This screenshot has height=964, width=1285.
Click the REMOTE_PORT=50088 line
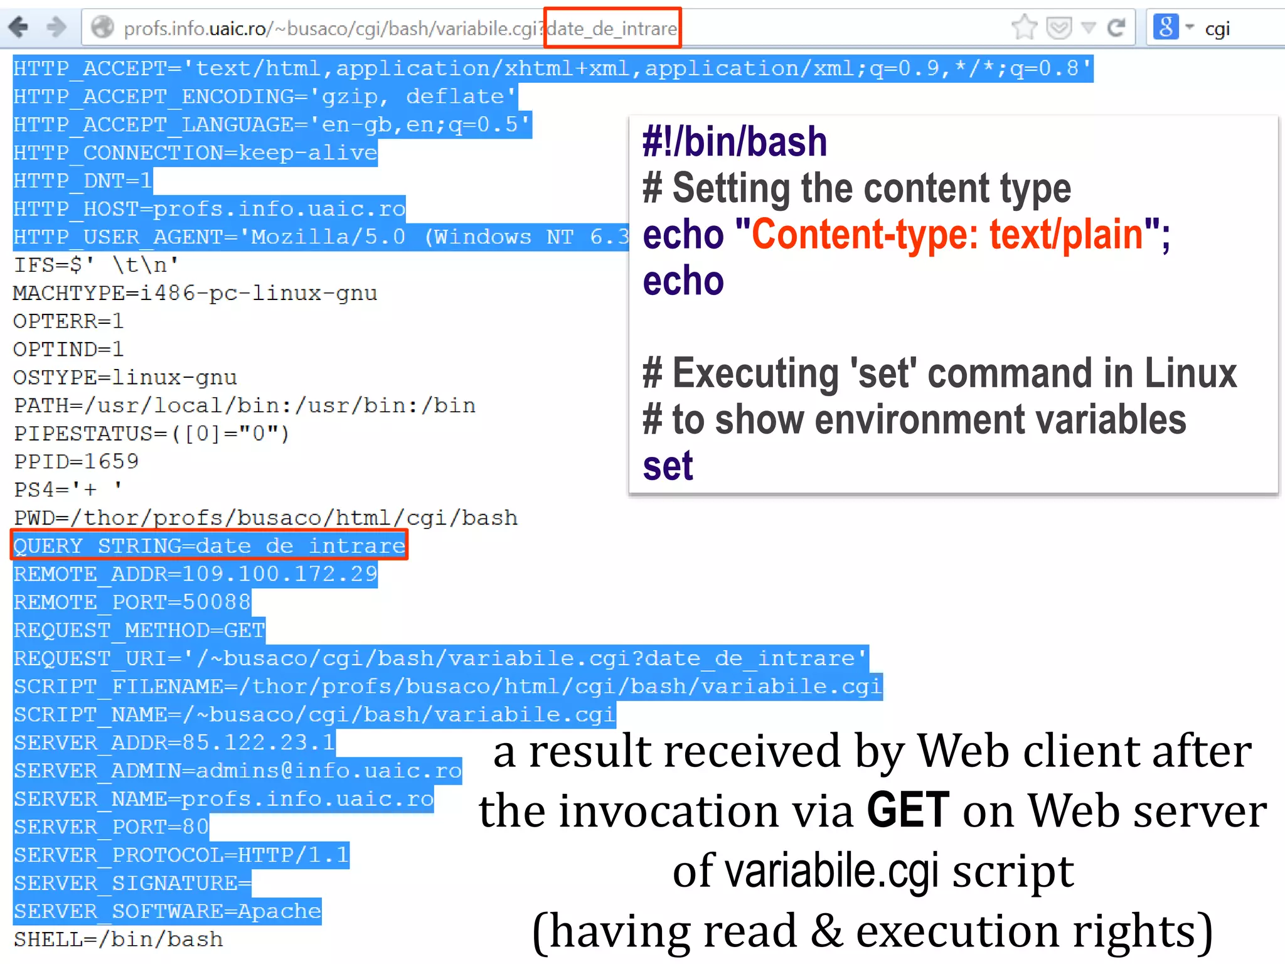[132, 602]
